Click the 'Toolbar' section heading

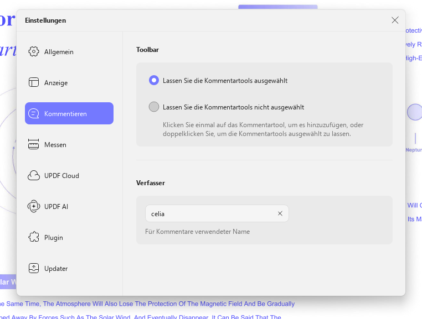[x=147, y=50]
